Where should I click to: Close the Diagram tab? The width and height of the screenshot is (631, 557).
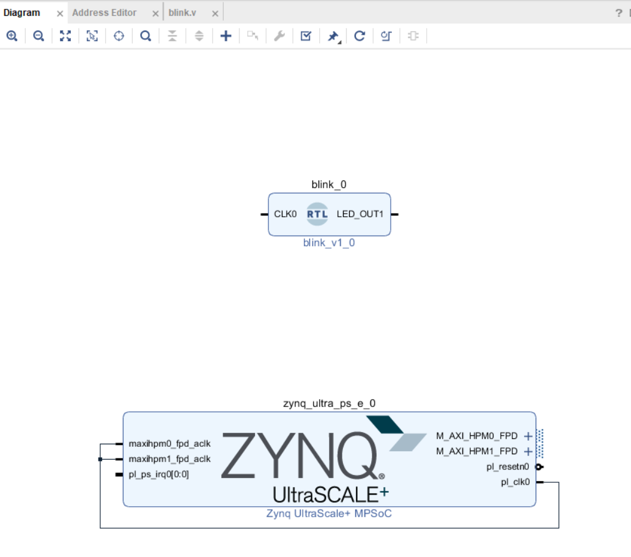[x=60, y=13]
